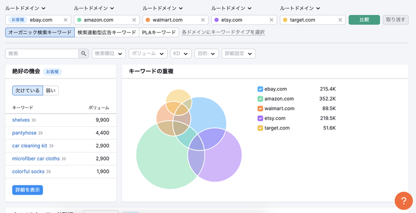Switch to PLAキーワード tab
The image size is (416, 213).
pos(159,33)
